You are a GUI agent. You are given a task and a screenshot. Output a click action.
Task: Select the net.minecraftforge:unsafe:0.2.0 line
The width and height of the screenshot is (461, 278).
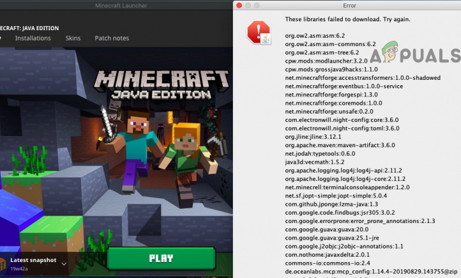329,111
